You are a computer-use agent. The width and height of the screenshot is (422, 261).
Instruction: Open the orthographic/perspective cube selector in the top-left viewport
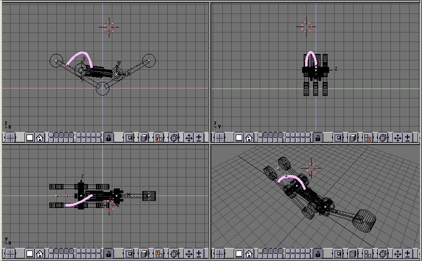tap(144, 137)
